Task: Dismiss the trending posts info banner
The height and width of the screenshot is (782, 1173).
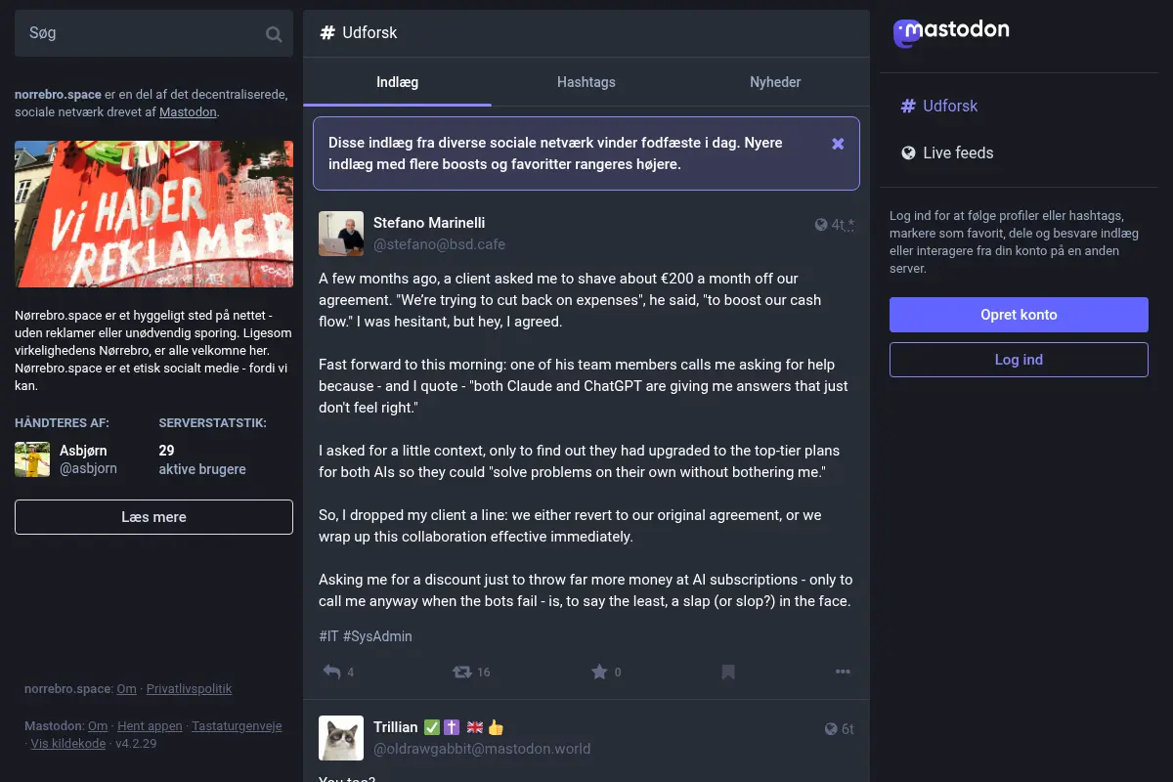Action: tap(838, 144)
